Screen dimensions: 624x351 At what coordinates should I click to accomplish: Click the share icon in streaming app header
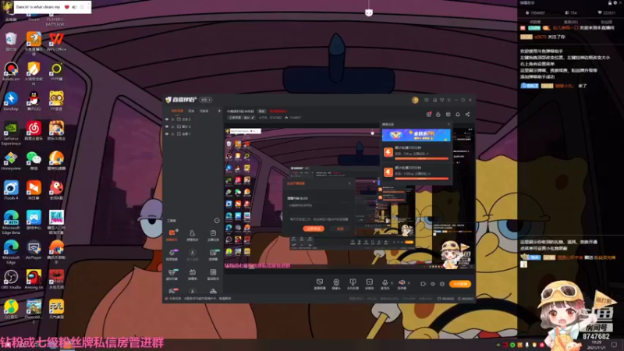(x=467, y=115)
